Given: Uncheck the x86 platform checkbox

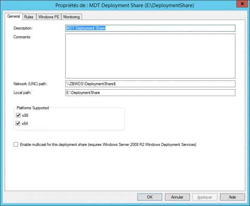Looking at the screenshot, I should pyautogui.click(x=18, y=115).
